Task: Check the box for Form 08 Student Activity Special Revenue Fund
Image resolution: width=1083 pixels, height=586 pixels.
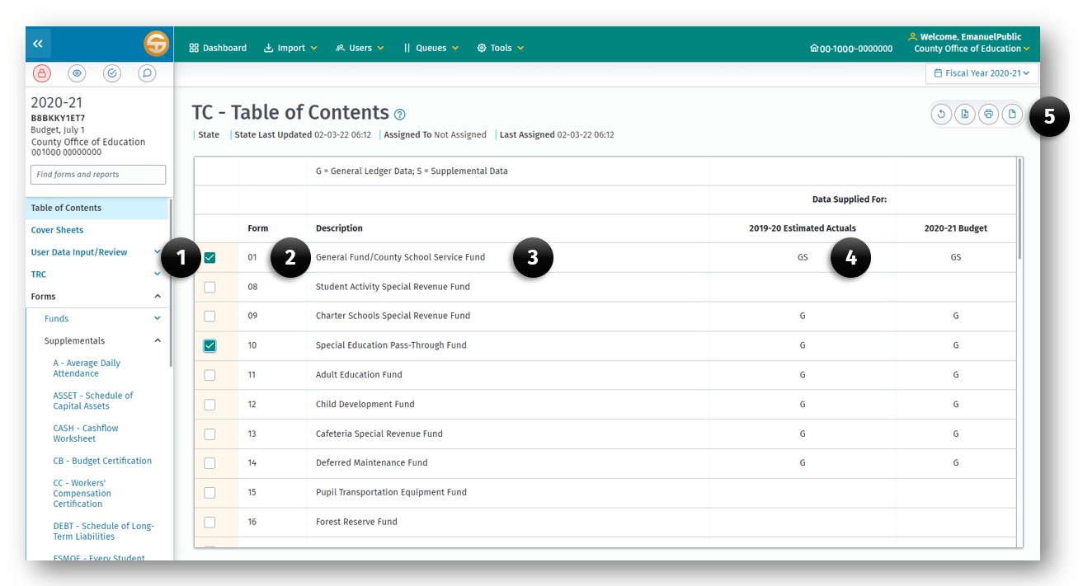Action: 210,287
